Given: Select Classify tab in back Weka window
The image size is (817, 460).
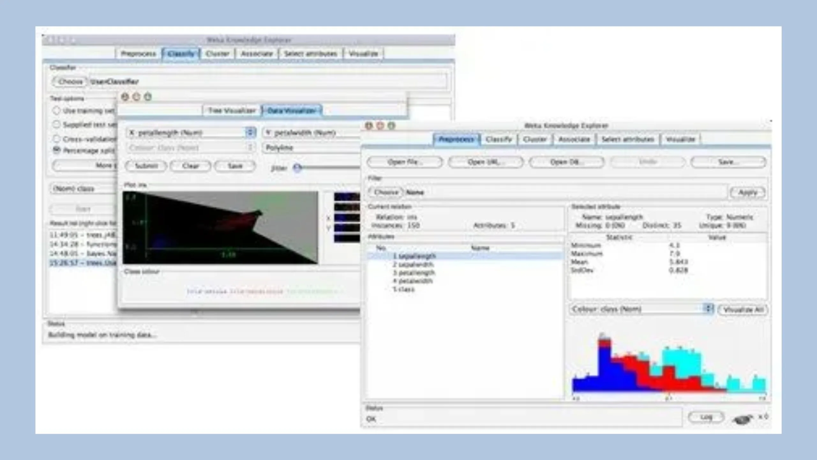Looking at the screenshot, I should 181,54.
